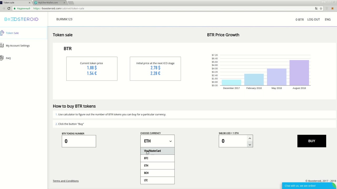337x189 pixels.
Task: Click the MetaMask fox extension icon
Action: [333, 8]
